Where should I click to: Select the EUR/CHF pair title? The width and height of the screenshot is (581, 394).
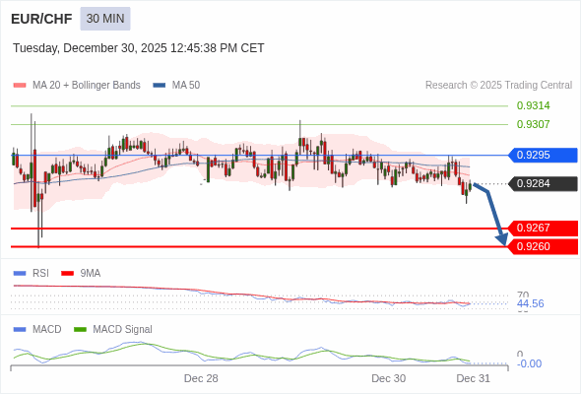coord(41,19)
